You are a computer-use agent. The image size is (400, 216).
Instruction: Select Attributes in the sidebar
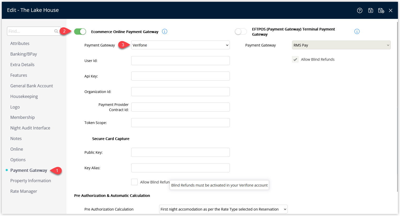tap(20, 43)
